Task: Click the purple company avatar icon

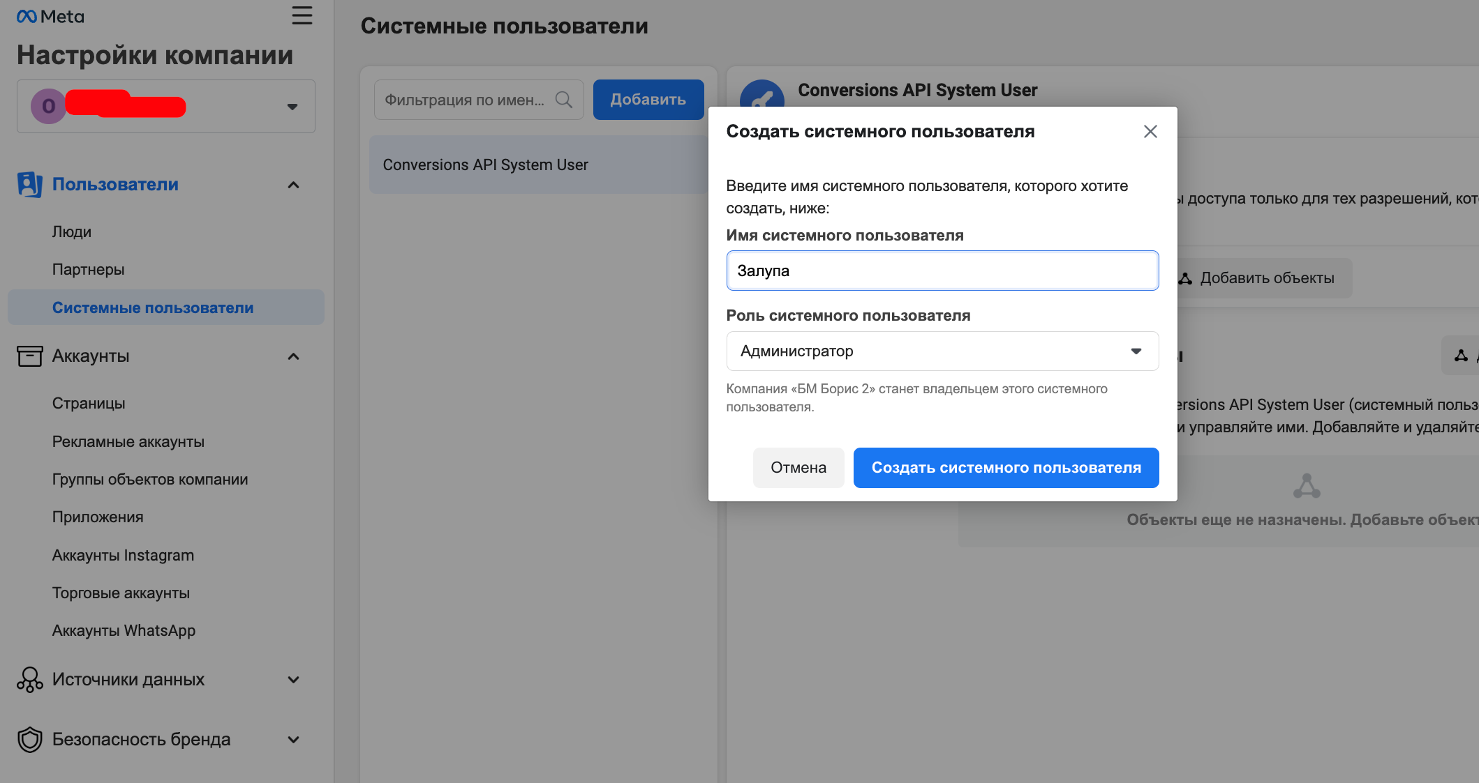Action: [x=48, y=106]
